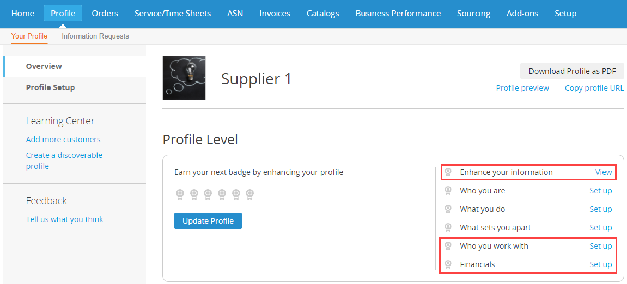Click the badge icon next to Who you work with
The height and width of the screenshot is (284, 627).
pyautogui.click(x=448, y=246)
